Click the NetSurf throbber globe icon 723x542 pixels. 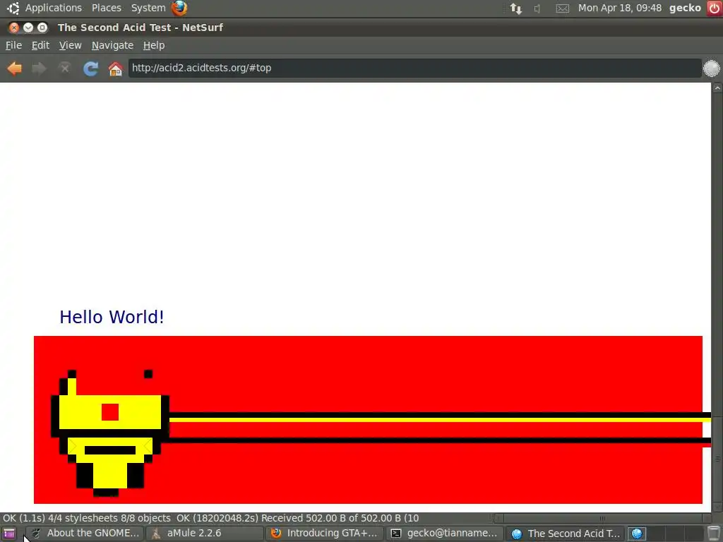(711, 68)
